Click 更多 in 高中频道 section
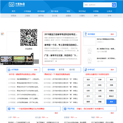 112,34
